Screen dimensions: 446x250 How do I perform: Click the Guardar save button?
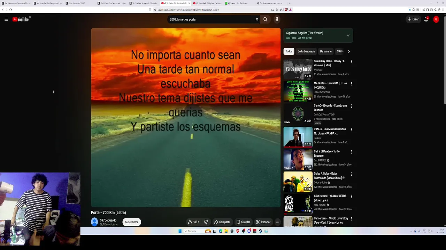pyautogui.click(x=243, y=222)
